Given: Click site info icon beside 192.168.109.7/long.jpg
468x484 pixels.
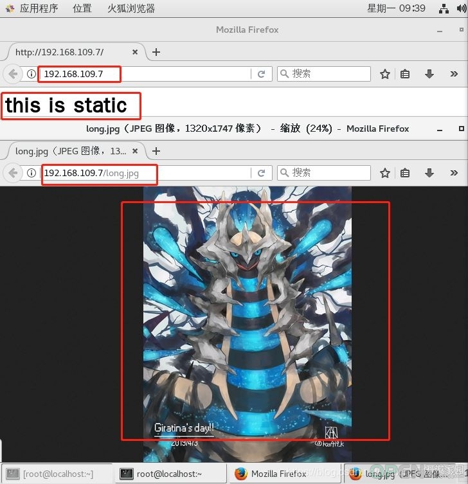Looking at the screenshot, I should click(x=32, y=173).
